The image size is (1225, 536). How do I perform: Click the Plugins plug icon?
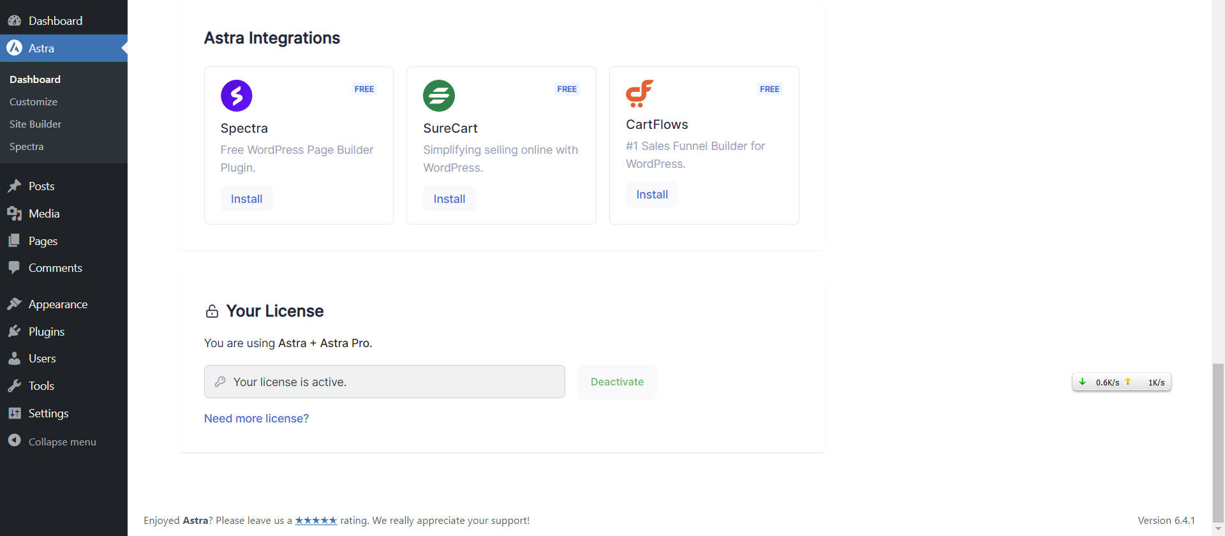14,332
